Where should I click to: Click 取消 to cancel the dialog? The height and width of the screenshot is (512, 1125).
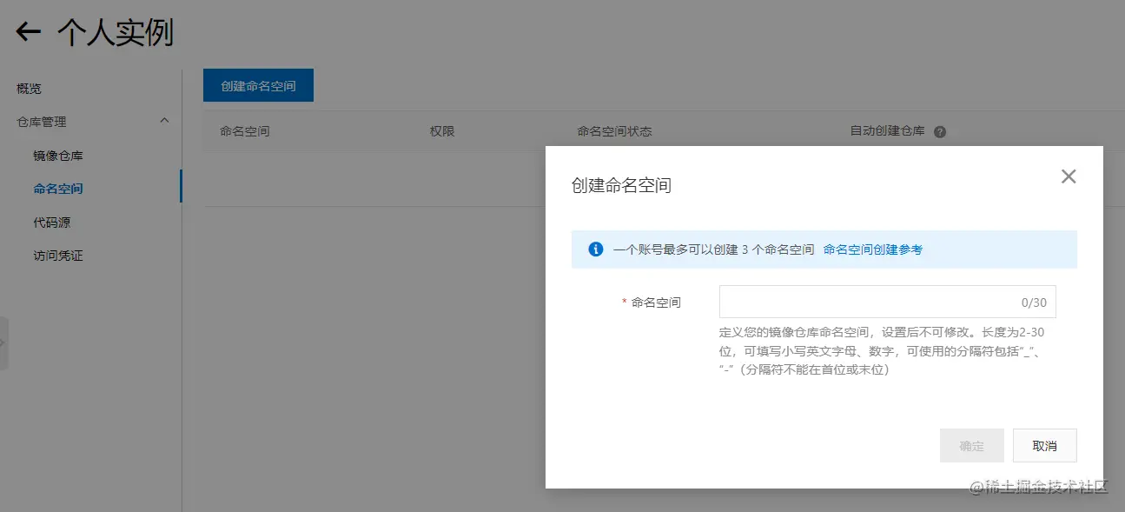[x=1045, y=445]
